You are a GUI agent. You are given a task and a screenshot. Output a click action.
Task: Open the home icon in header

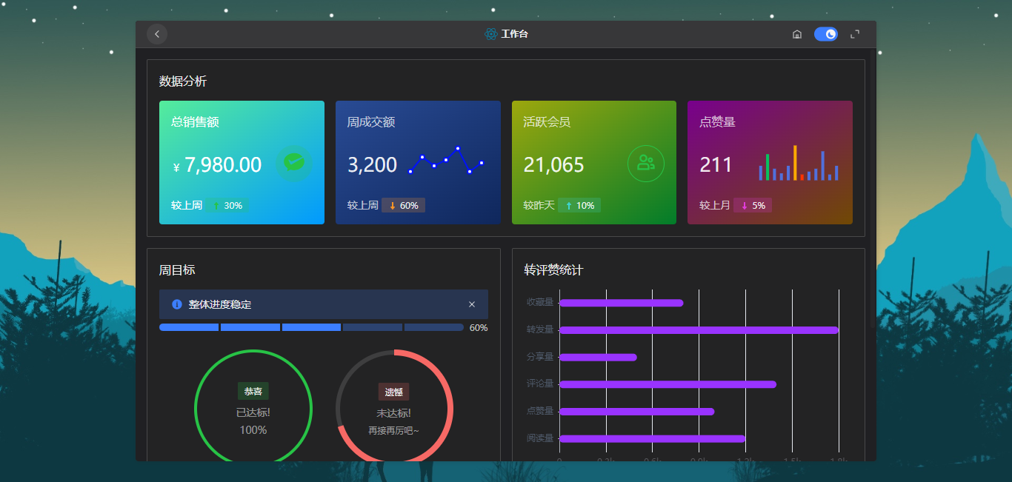click(797, 34)
